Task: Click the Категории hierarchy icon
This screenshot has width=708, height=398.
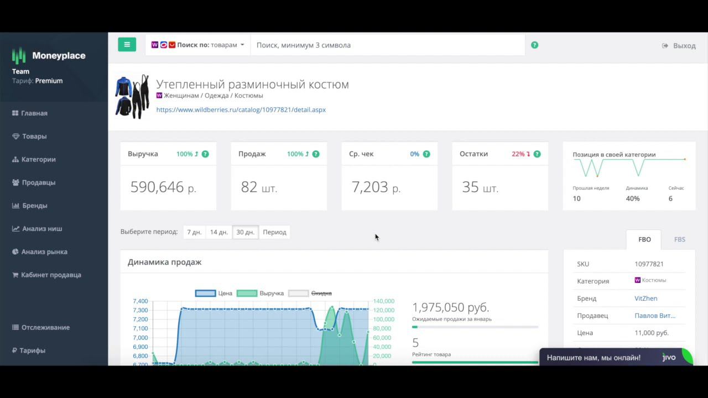Action: [x=15, y=159]
